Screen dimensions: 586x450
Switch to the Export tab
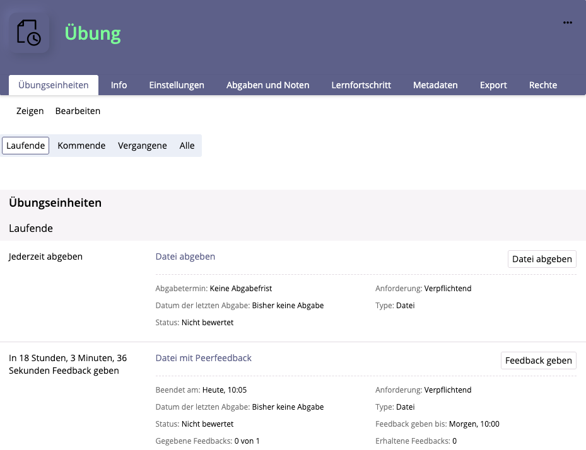[493, 85]
